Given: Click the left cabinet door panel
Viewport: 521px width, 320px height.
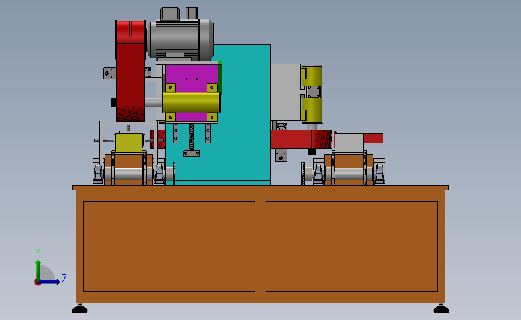Looking at the screenshot, I should tap(169, 246).
